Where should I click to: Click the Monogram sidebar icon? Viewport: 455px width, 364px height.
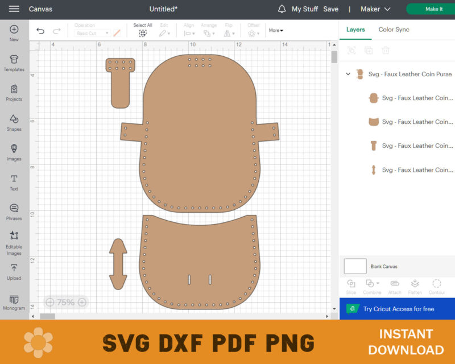click(x=14, y=301)
